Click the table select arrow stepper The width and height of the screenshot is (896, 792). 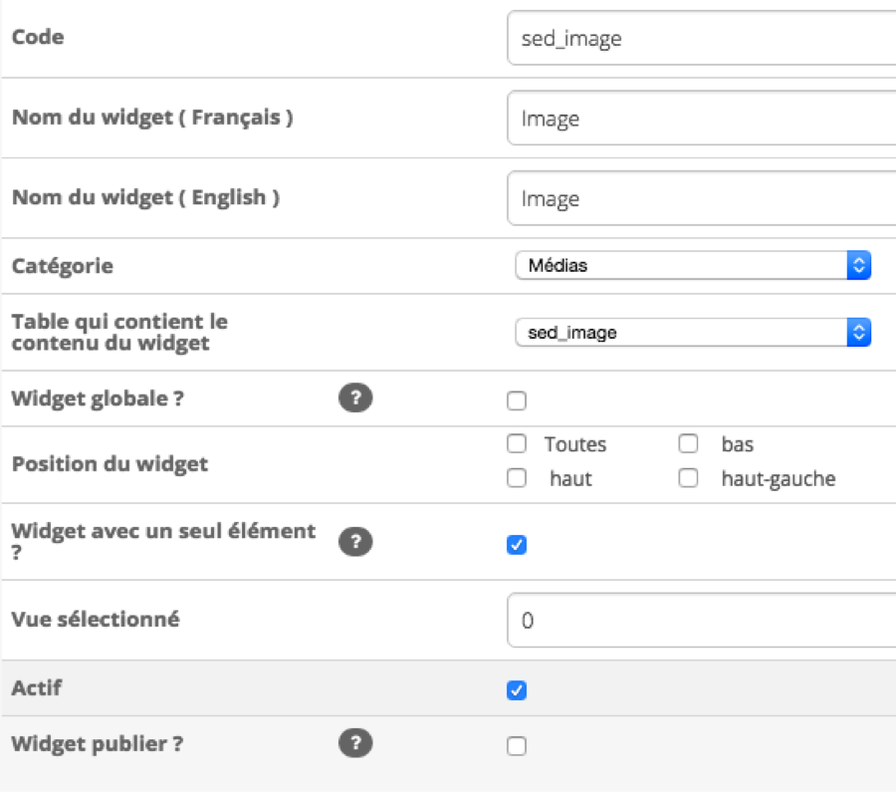click(x=859, y=332)
